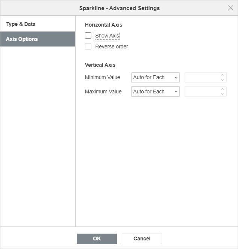This screenshot has height=249, width=238.
Task: Click the Show Axis label text
Action: 107,36
